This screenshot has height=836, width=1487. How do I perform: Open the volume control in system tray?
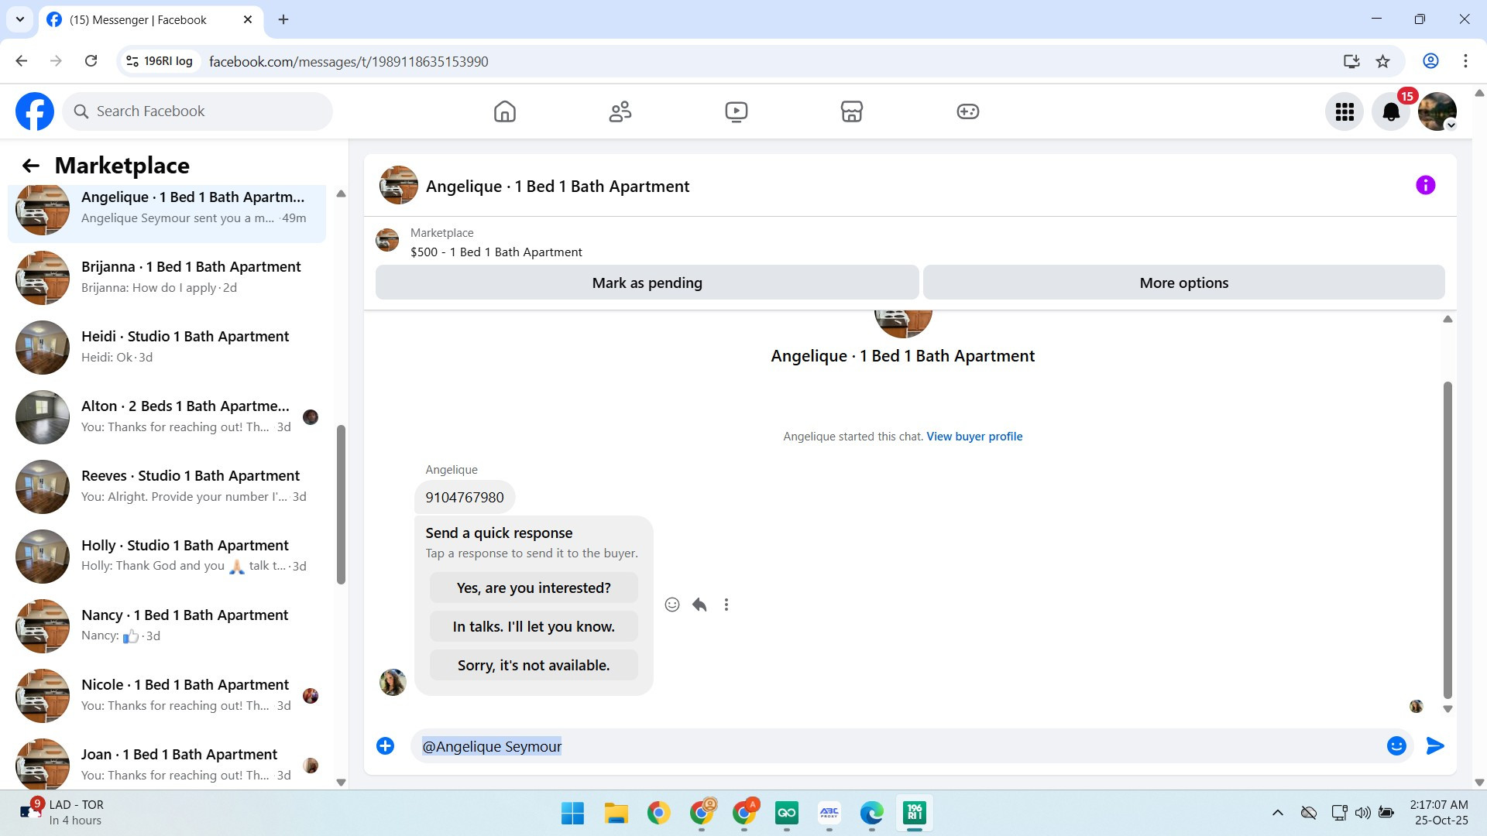pos(1363,813)
